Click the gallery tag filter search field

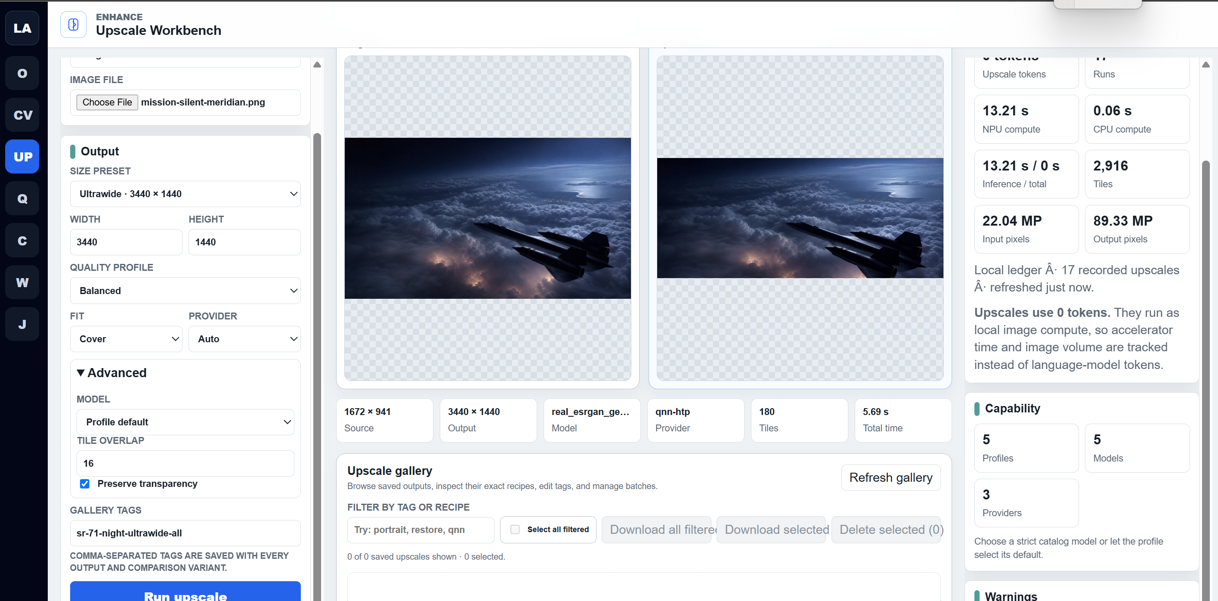click(421, 530)
